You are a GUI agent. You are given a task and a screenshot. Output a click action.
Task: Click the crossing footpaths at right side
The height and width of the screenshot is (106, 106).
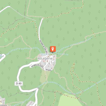coord(94,33)
